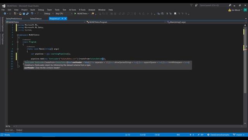Click the teal user avatar icon

[x=245, y=10]
